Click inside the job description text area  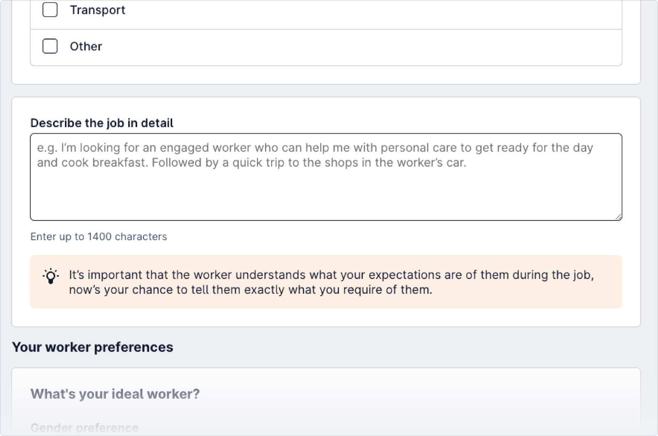(x=325, y=177)
